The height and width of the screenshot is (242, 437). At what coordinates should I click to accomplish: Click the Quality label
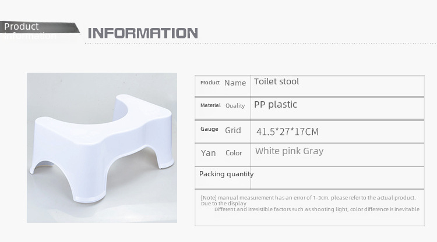[x=235, y=106]
